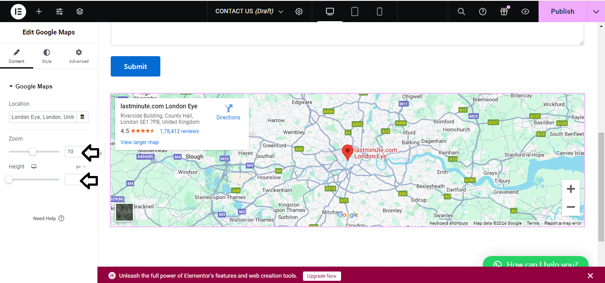
Task: Open the Add Element plus icon
Action: tap(39, 11)
